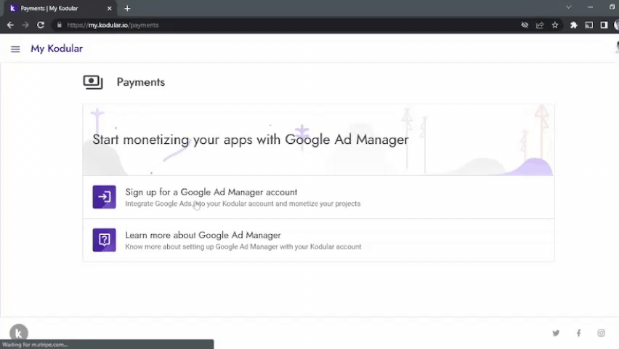Open the hamburger navigation menu
This screenshot has height=349, width=619.
(15, 49)
